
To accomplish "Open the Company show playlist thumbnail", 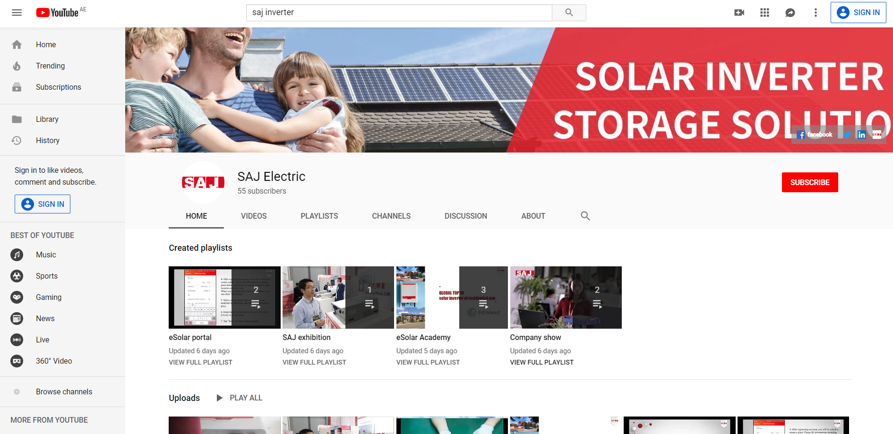I will coord(566,298).
